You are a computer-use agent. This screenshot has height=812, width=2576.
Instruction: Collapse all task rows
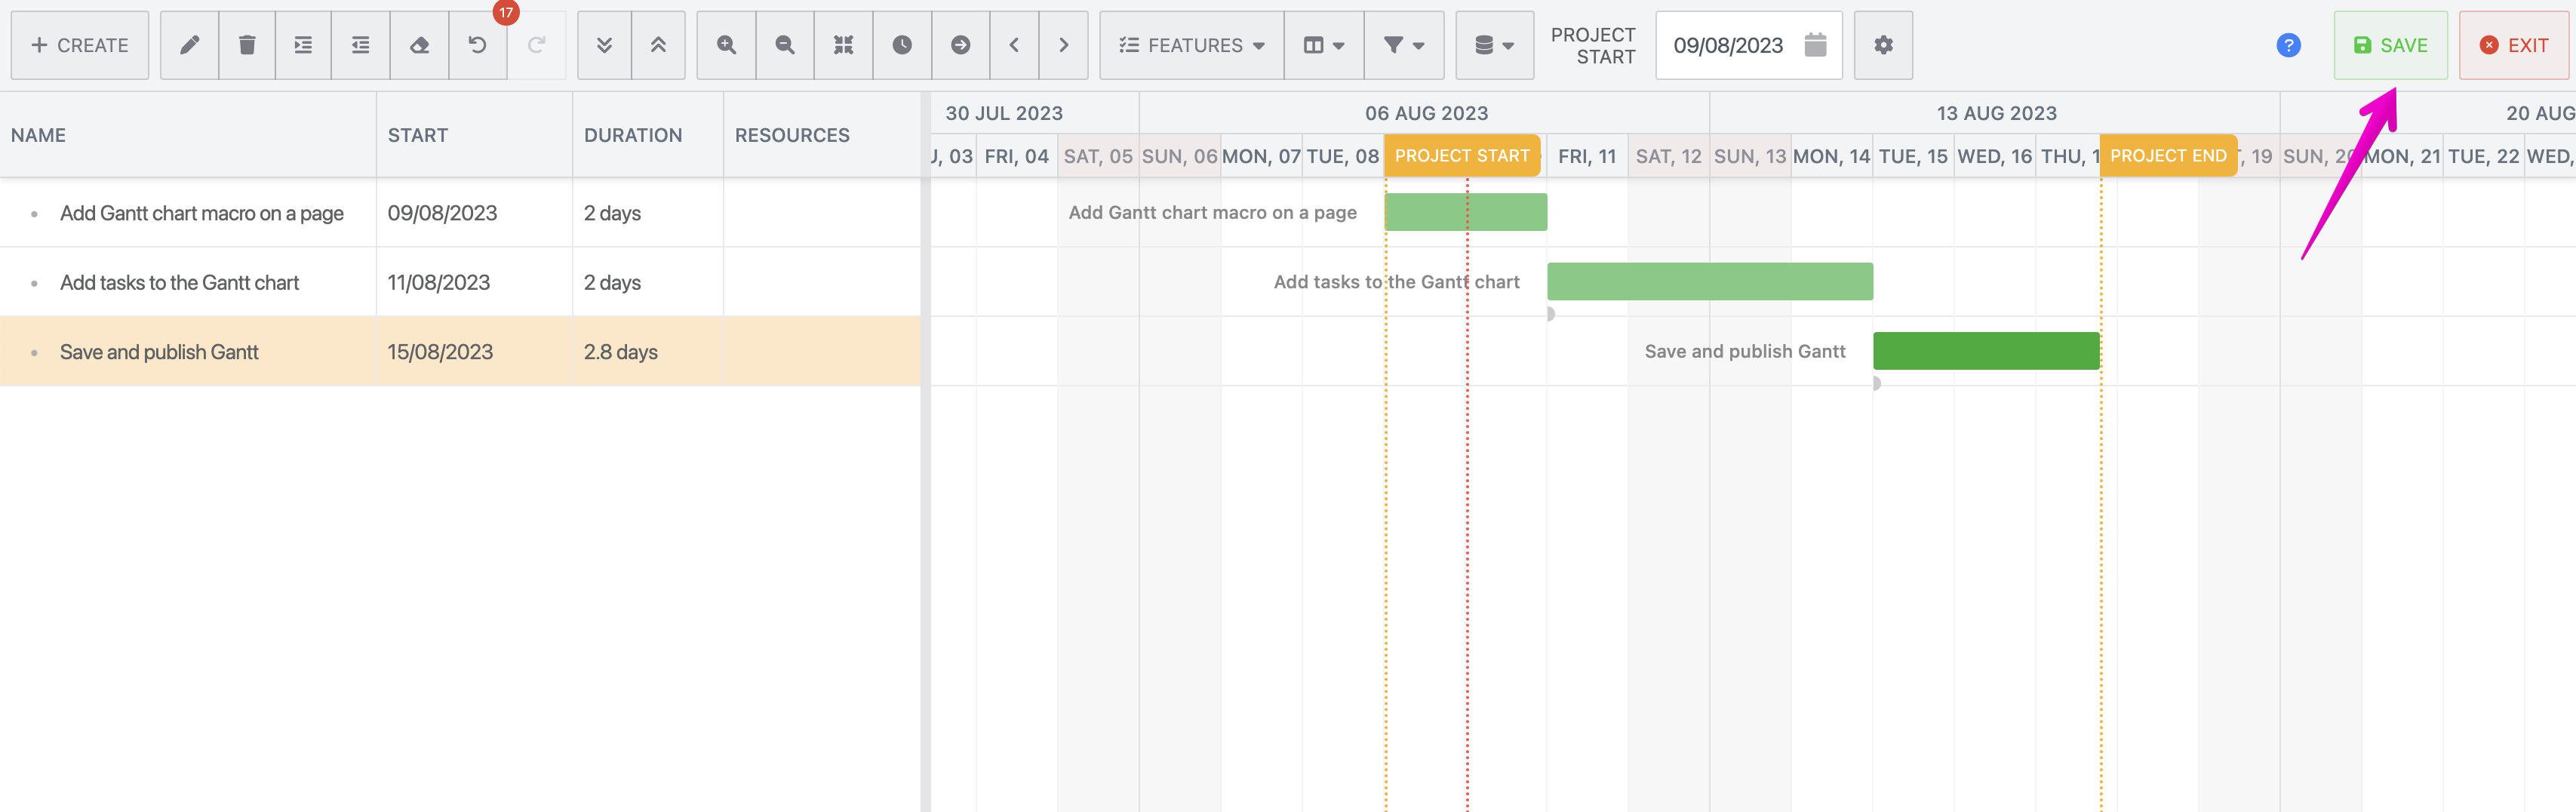[x=604, y=45]
